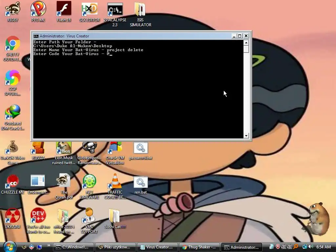Maximize the Virus Creator console window
The width and height of the screenshot is (336, 252).
(240, 36)
